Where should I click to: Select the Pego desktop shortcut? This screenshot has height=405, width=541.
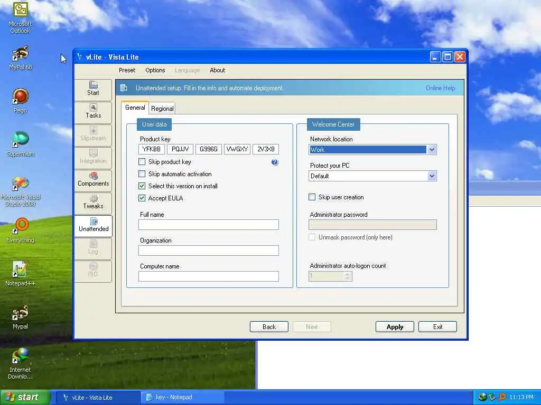20,101
